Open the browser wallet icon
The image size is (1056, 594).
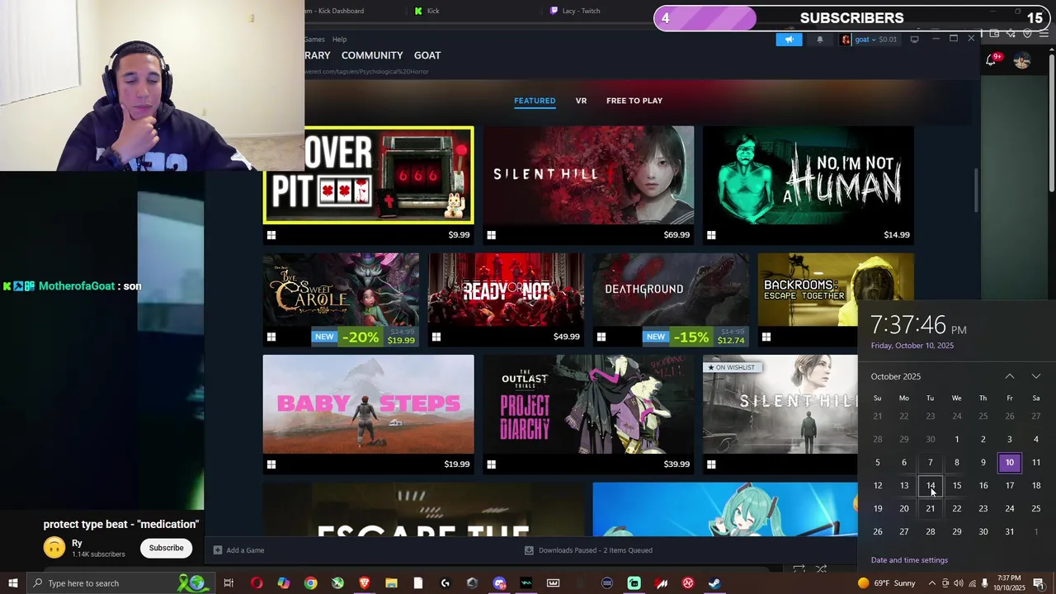pyautogui.click(x=995, y=34)
